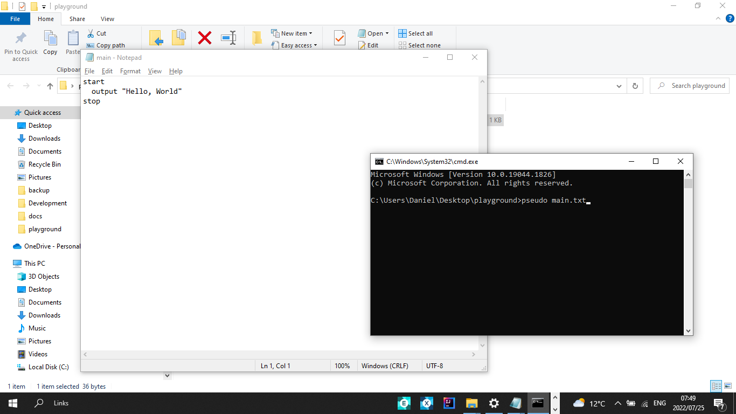Click Search playground input field

click(690, 86)
